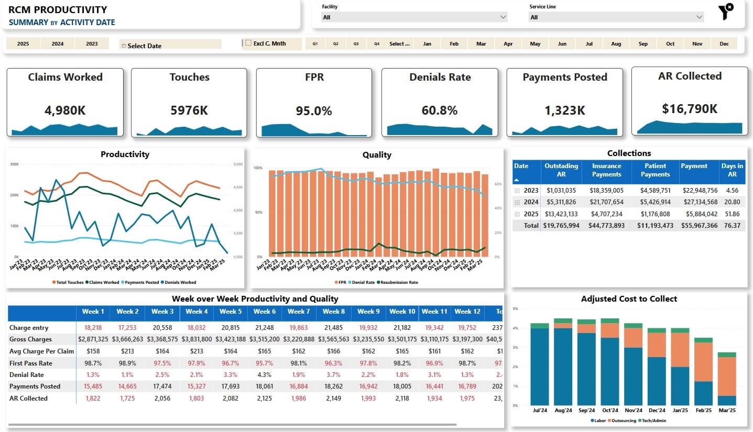Click the Outsourcing legend marker
The height and width of the screenshot is (432, 753).
[x=610, y=420]
